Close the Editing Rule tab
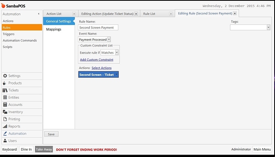The width and height of the screenshot is (275, 157). pos(235,13)
